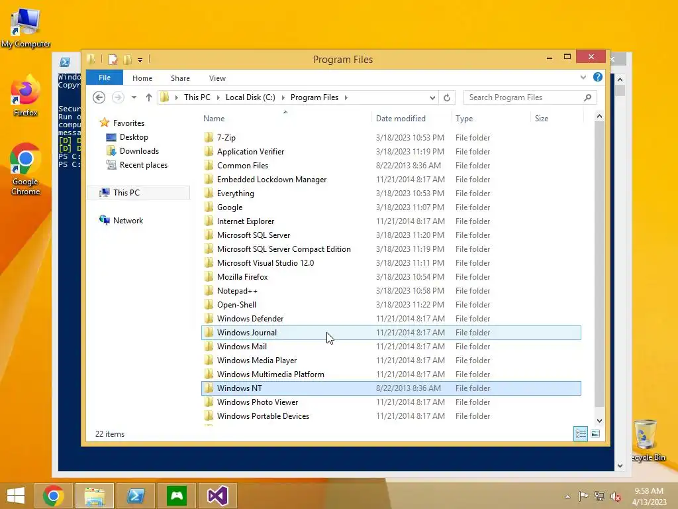Open the File ribbon tab

click(x=104, y=78)
